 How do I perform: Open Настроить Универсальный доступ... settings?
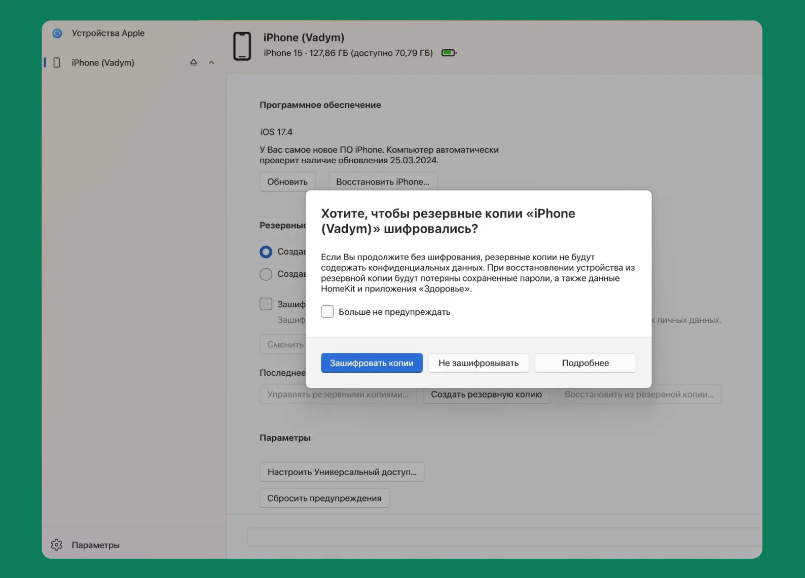(x=342, y=472)
